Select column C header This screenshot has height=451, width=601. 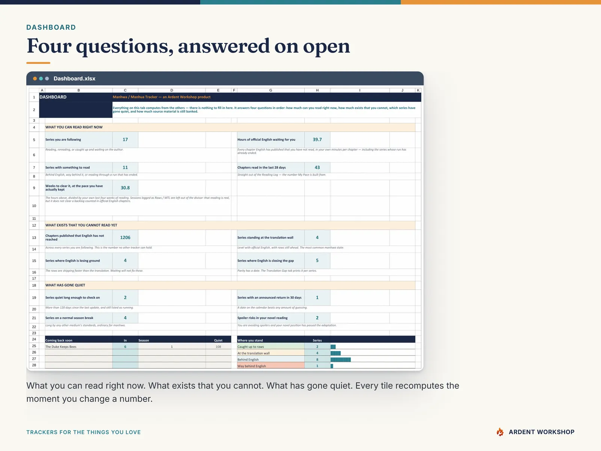(125, 90)
